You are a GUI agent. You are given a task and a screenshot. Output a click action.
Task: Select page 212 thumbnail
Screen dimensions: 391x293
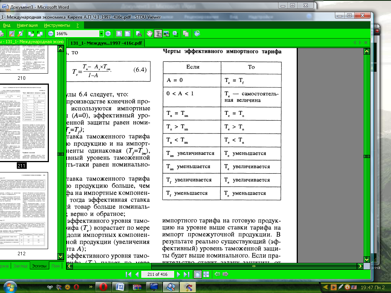tap(24, 210)
